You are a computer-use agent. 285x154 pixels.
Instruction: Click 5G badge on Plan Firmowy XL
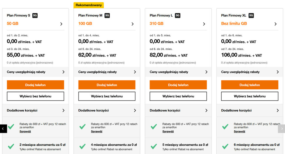[251, 16]
